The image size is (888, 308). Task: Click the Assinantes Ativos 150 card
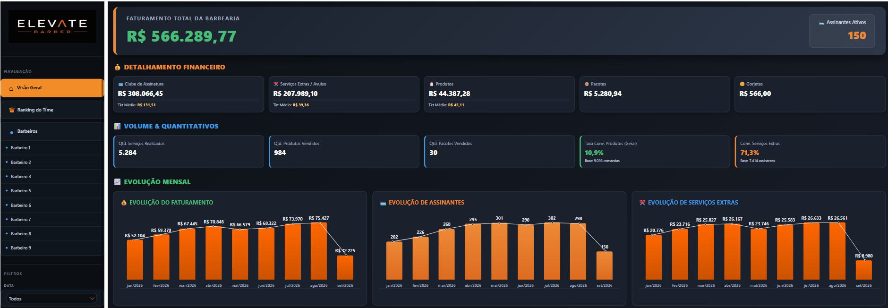pyautogui.click(x=842, y=31)
